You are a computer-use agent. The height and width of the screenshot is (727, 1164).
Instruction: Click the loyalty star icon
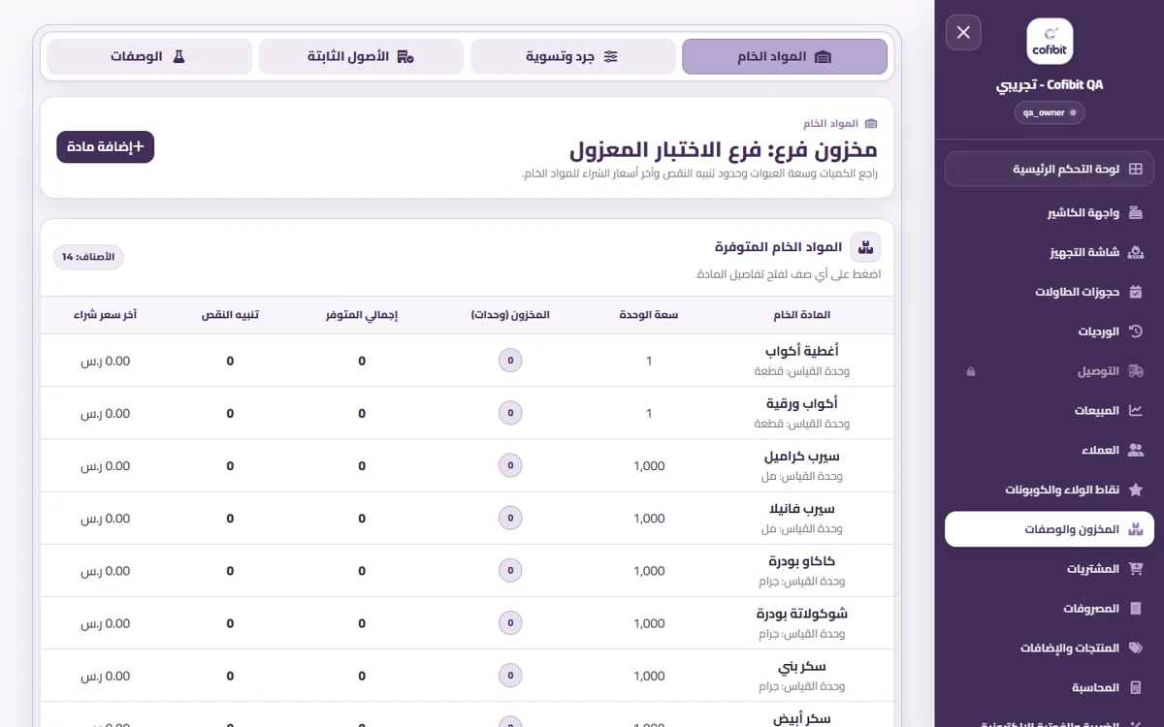click(x=1135, y=490)
